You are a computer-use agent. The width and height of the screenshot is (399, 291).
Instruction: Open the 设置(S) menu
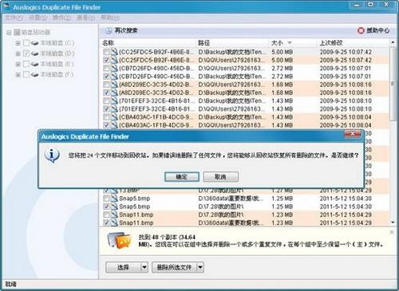(x=38, y=18)
